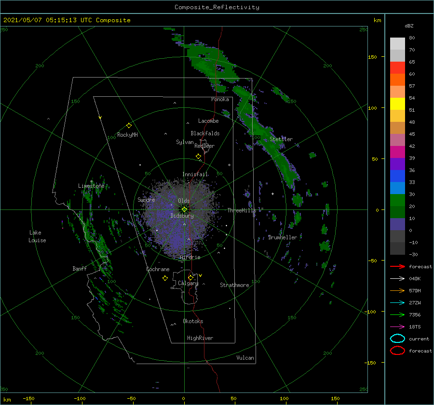Click the Blackfalds city label

(205, 133)
